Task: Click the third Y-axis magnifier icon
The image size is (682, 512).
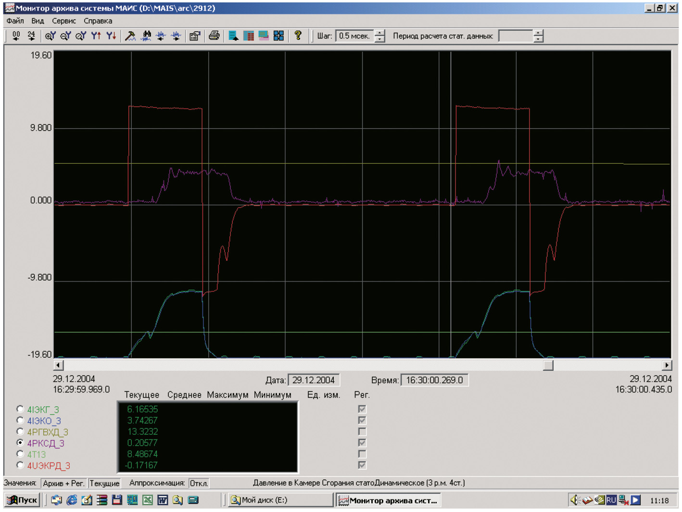Action: [x=81, y=36]
